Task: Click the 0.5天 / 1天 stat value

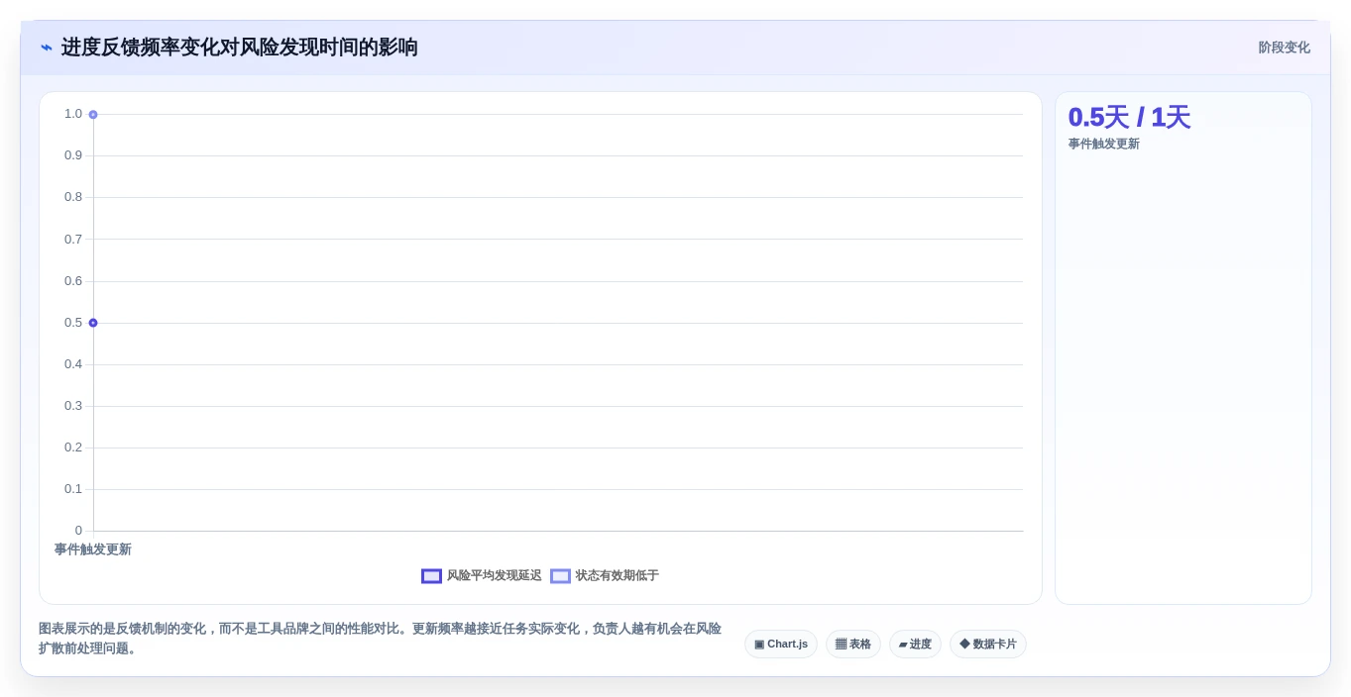Action: pyautogui.click(x=1129, y=117)
